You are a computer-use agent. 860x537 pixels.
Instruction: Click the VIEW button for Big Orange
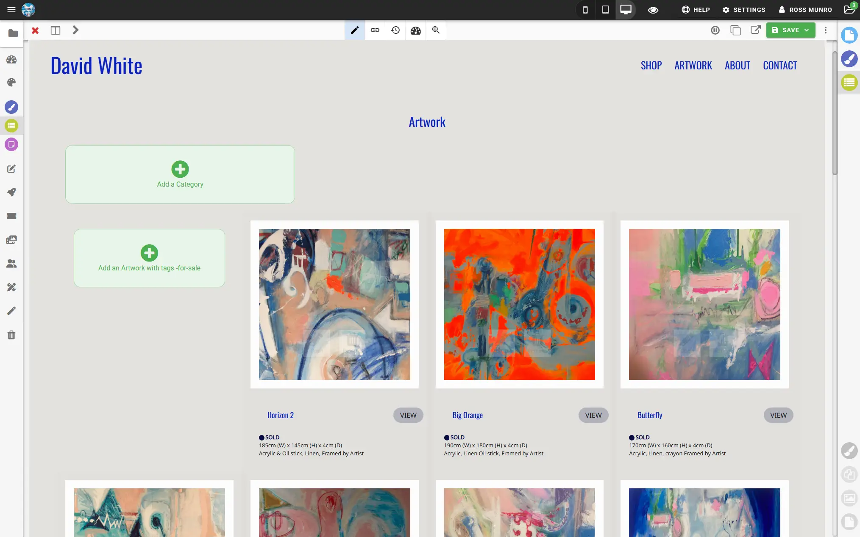pos(593,415)
